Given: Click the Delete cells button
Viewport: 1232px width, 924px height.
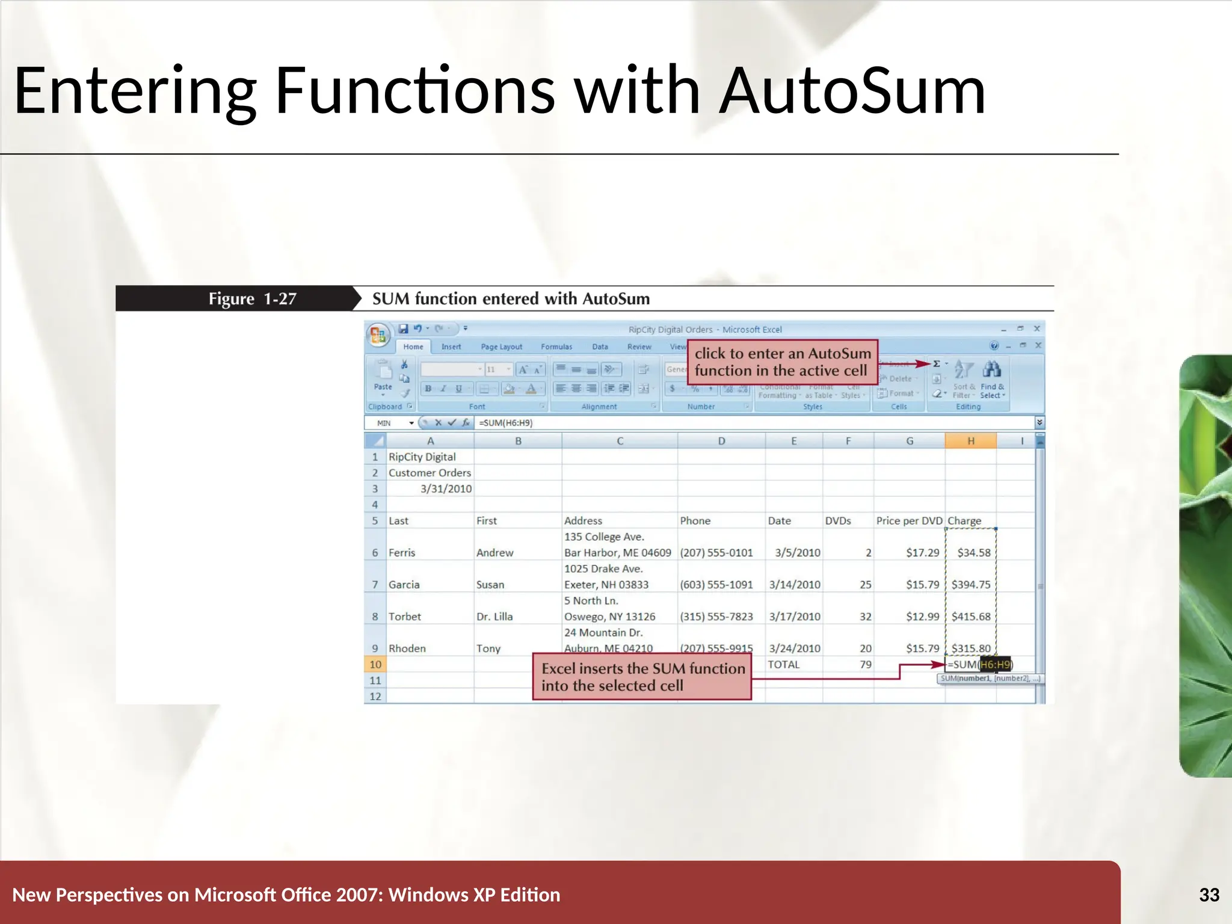Looking at the screenshot, I should click(x=898, y=378).
